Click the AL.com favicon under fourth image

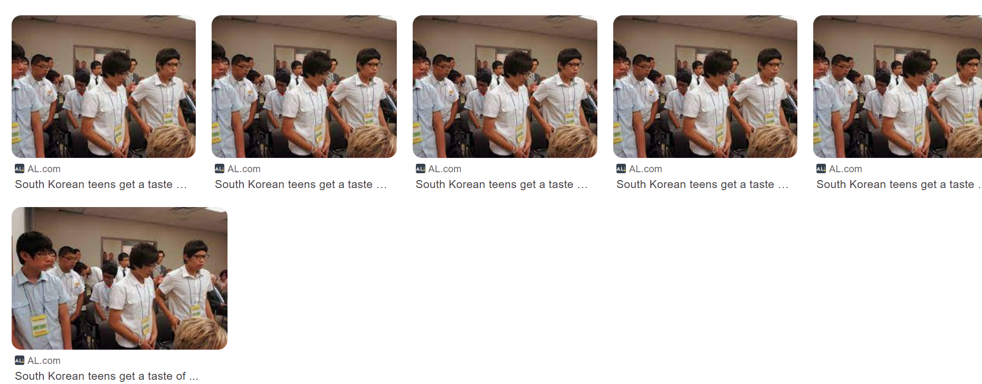(x=621, y=168)
